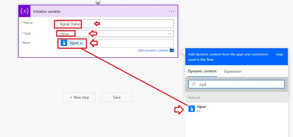Click the Signal token icon in the Value field
The height and width of the screenshot is (137, 293).
click(64, 43)
